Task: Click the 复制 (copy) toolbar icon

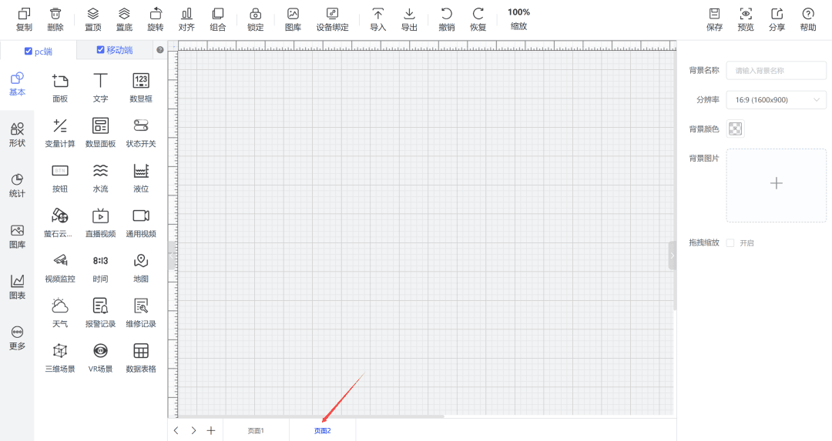Action: [x=25, y=14]
